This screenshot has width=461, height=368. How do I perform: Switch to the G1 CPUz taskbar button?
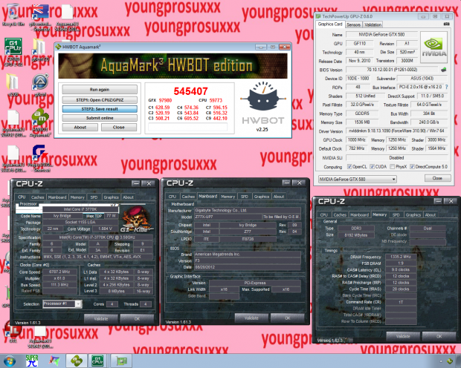pyautogui.click(x=97, y=361)
